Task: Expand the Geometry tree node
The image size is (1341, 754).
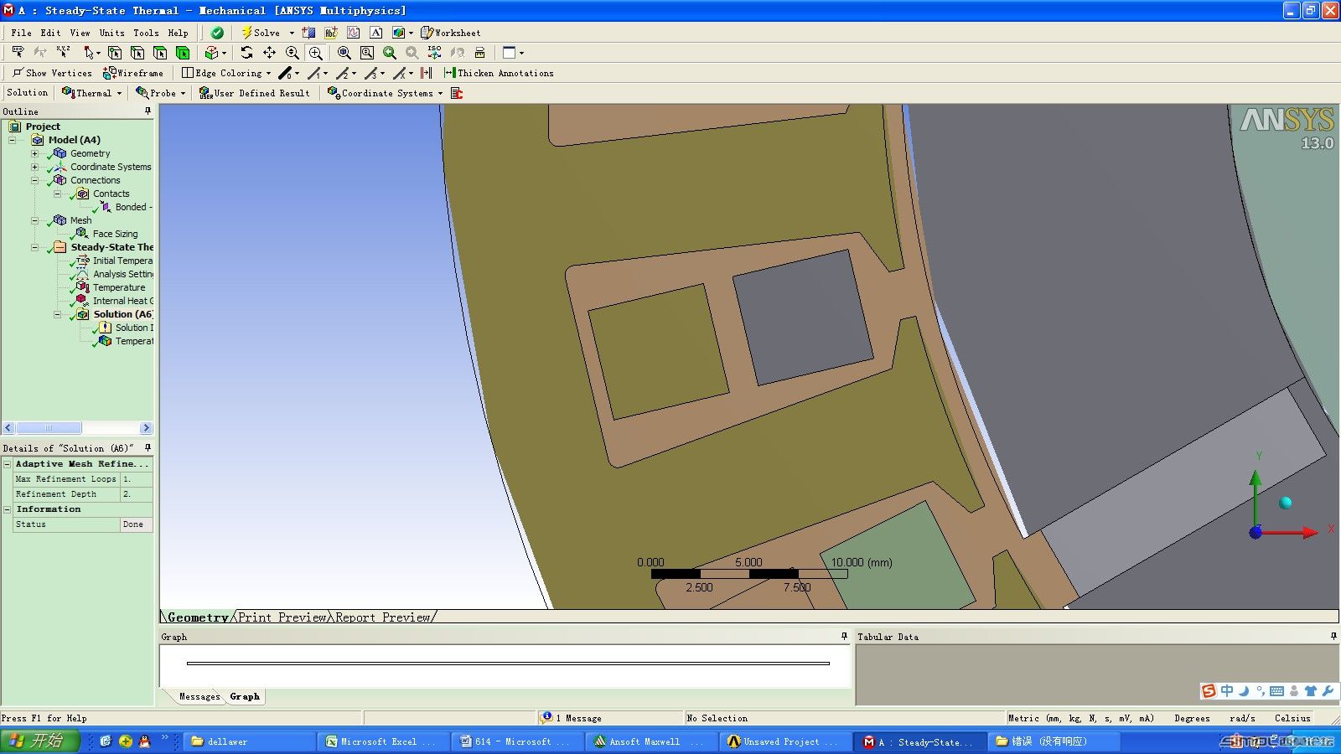Action: coord(34,153)
